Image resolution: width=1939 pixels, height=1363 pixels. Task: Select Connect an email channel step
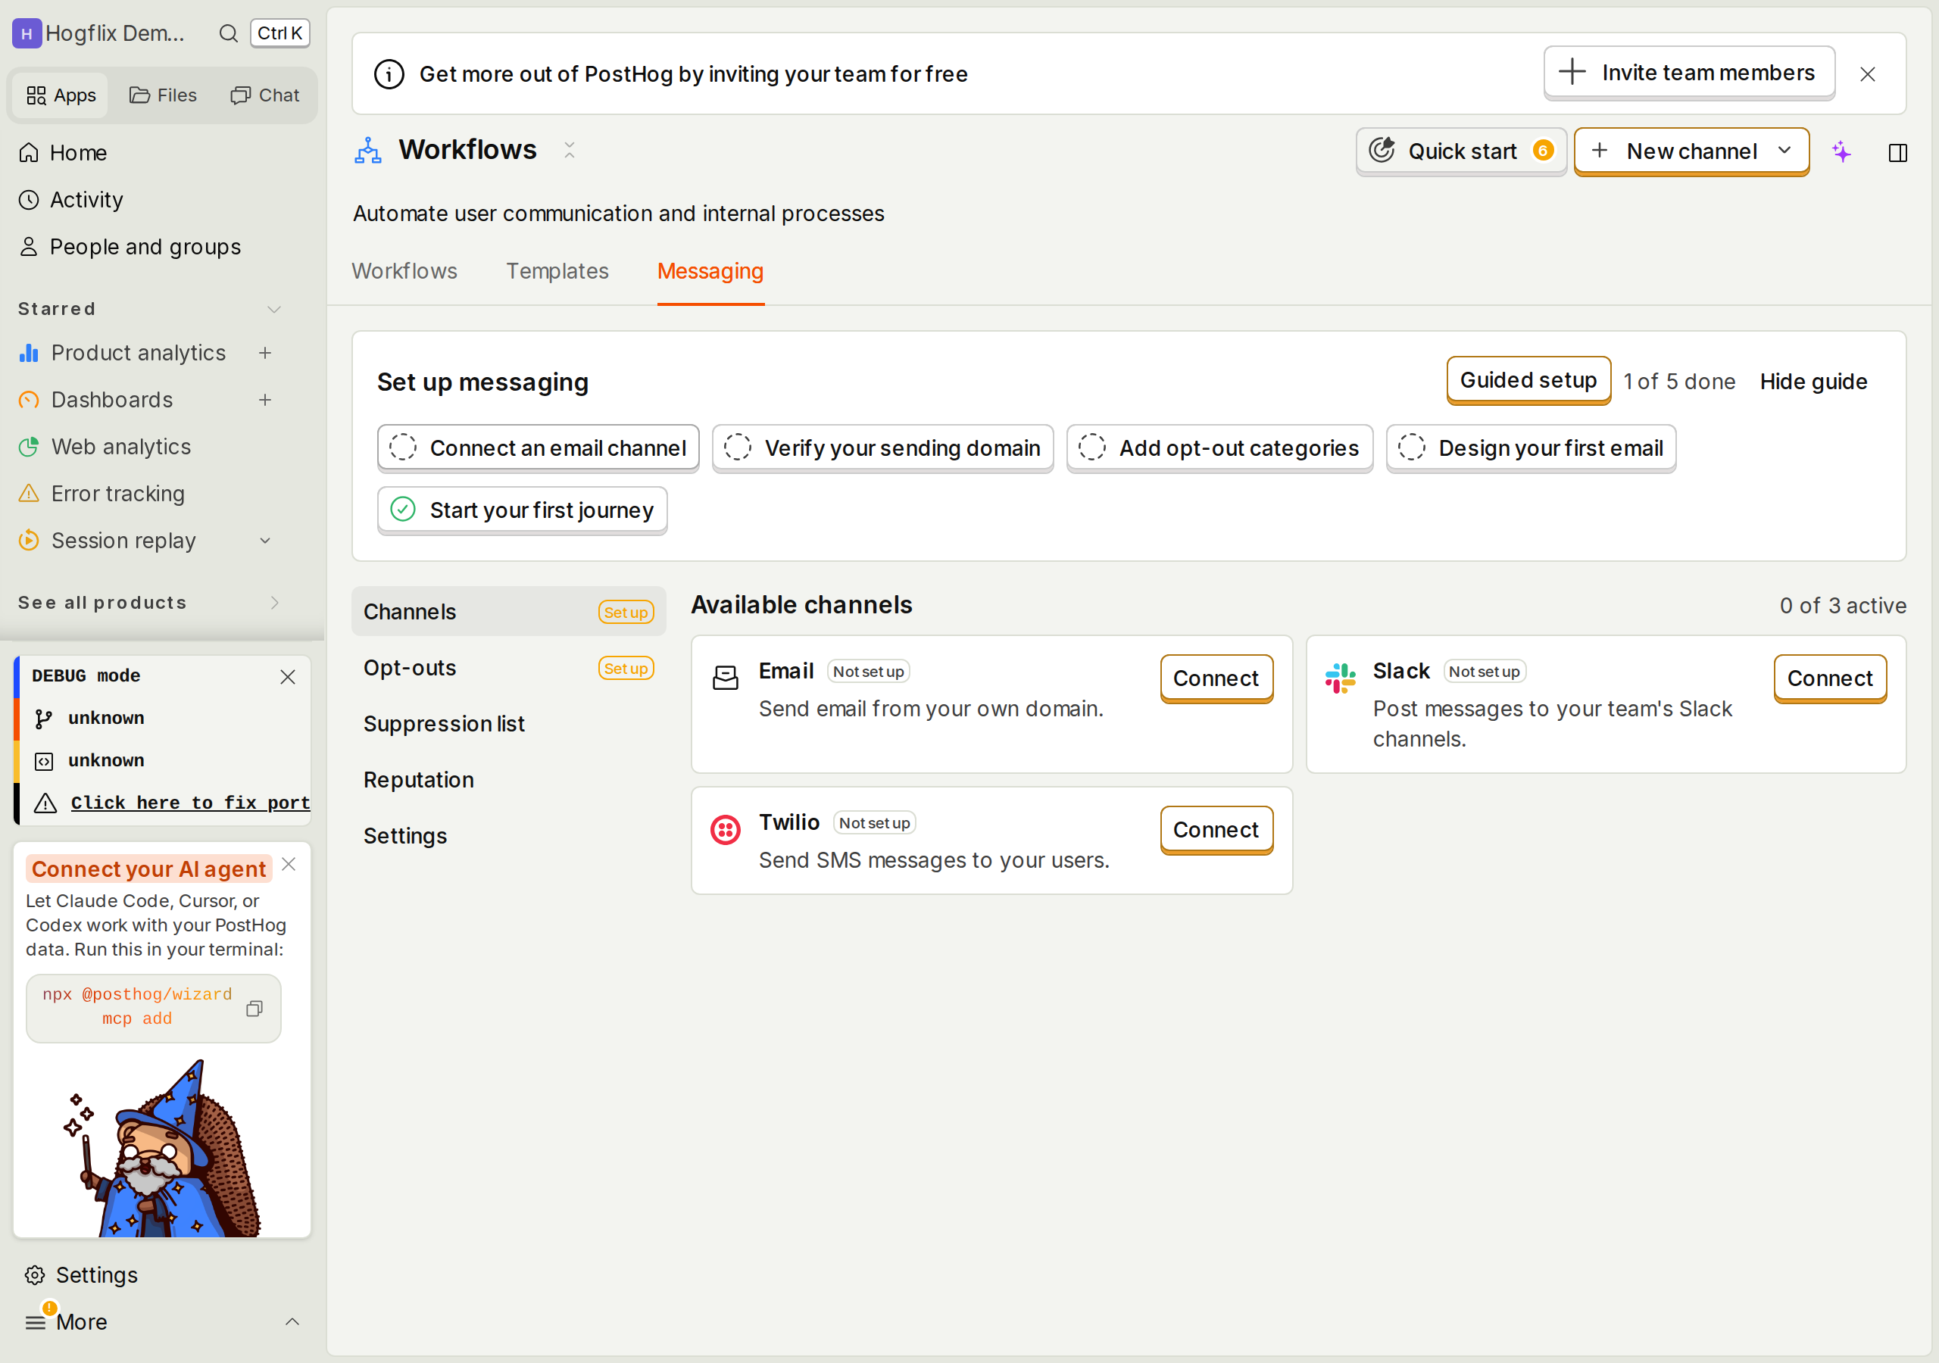538,448
